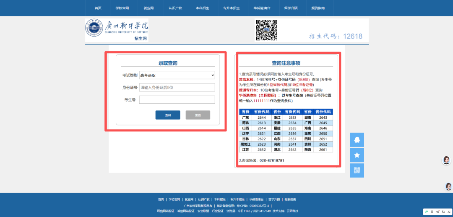
Task: Click the code 2633 table cell
Action: click(292, 118)
